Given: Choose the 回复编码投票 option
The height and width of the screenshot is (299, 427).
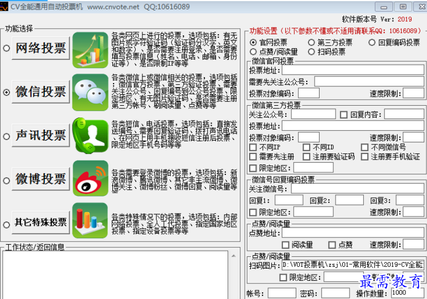Looking at the screenshot, I should click(372, 43).
